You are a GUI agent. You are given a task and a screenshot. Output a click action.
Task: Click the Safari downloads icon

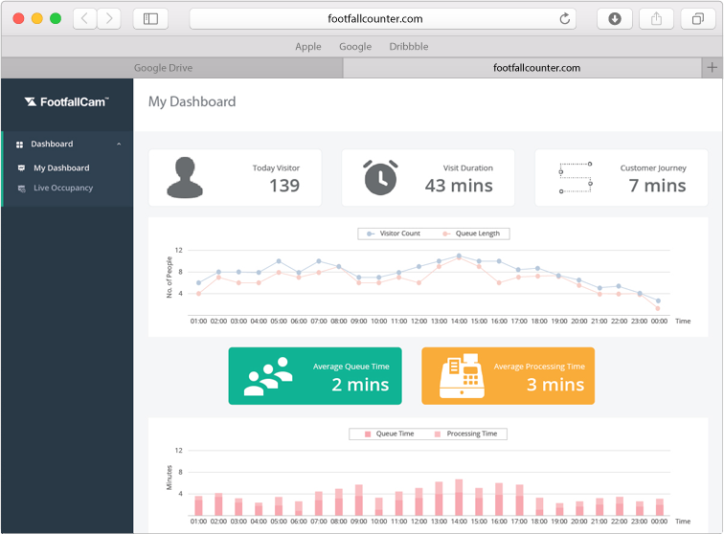tap(615, 18)
